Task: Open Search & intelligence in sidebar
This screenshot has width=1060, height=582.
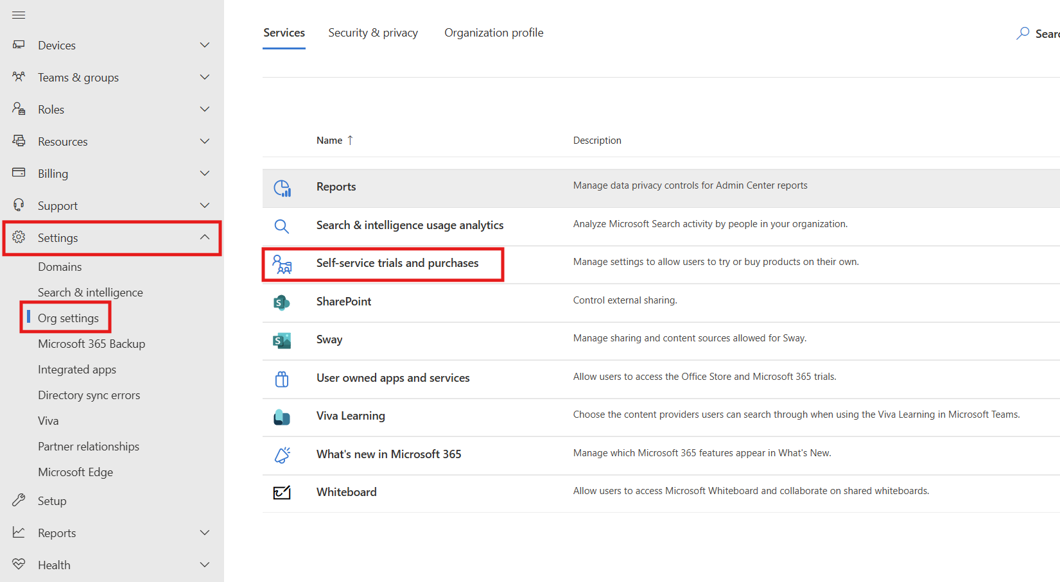Action: pos(91,293)
